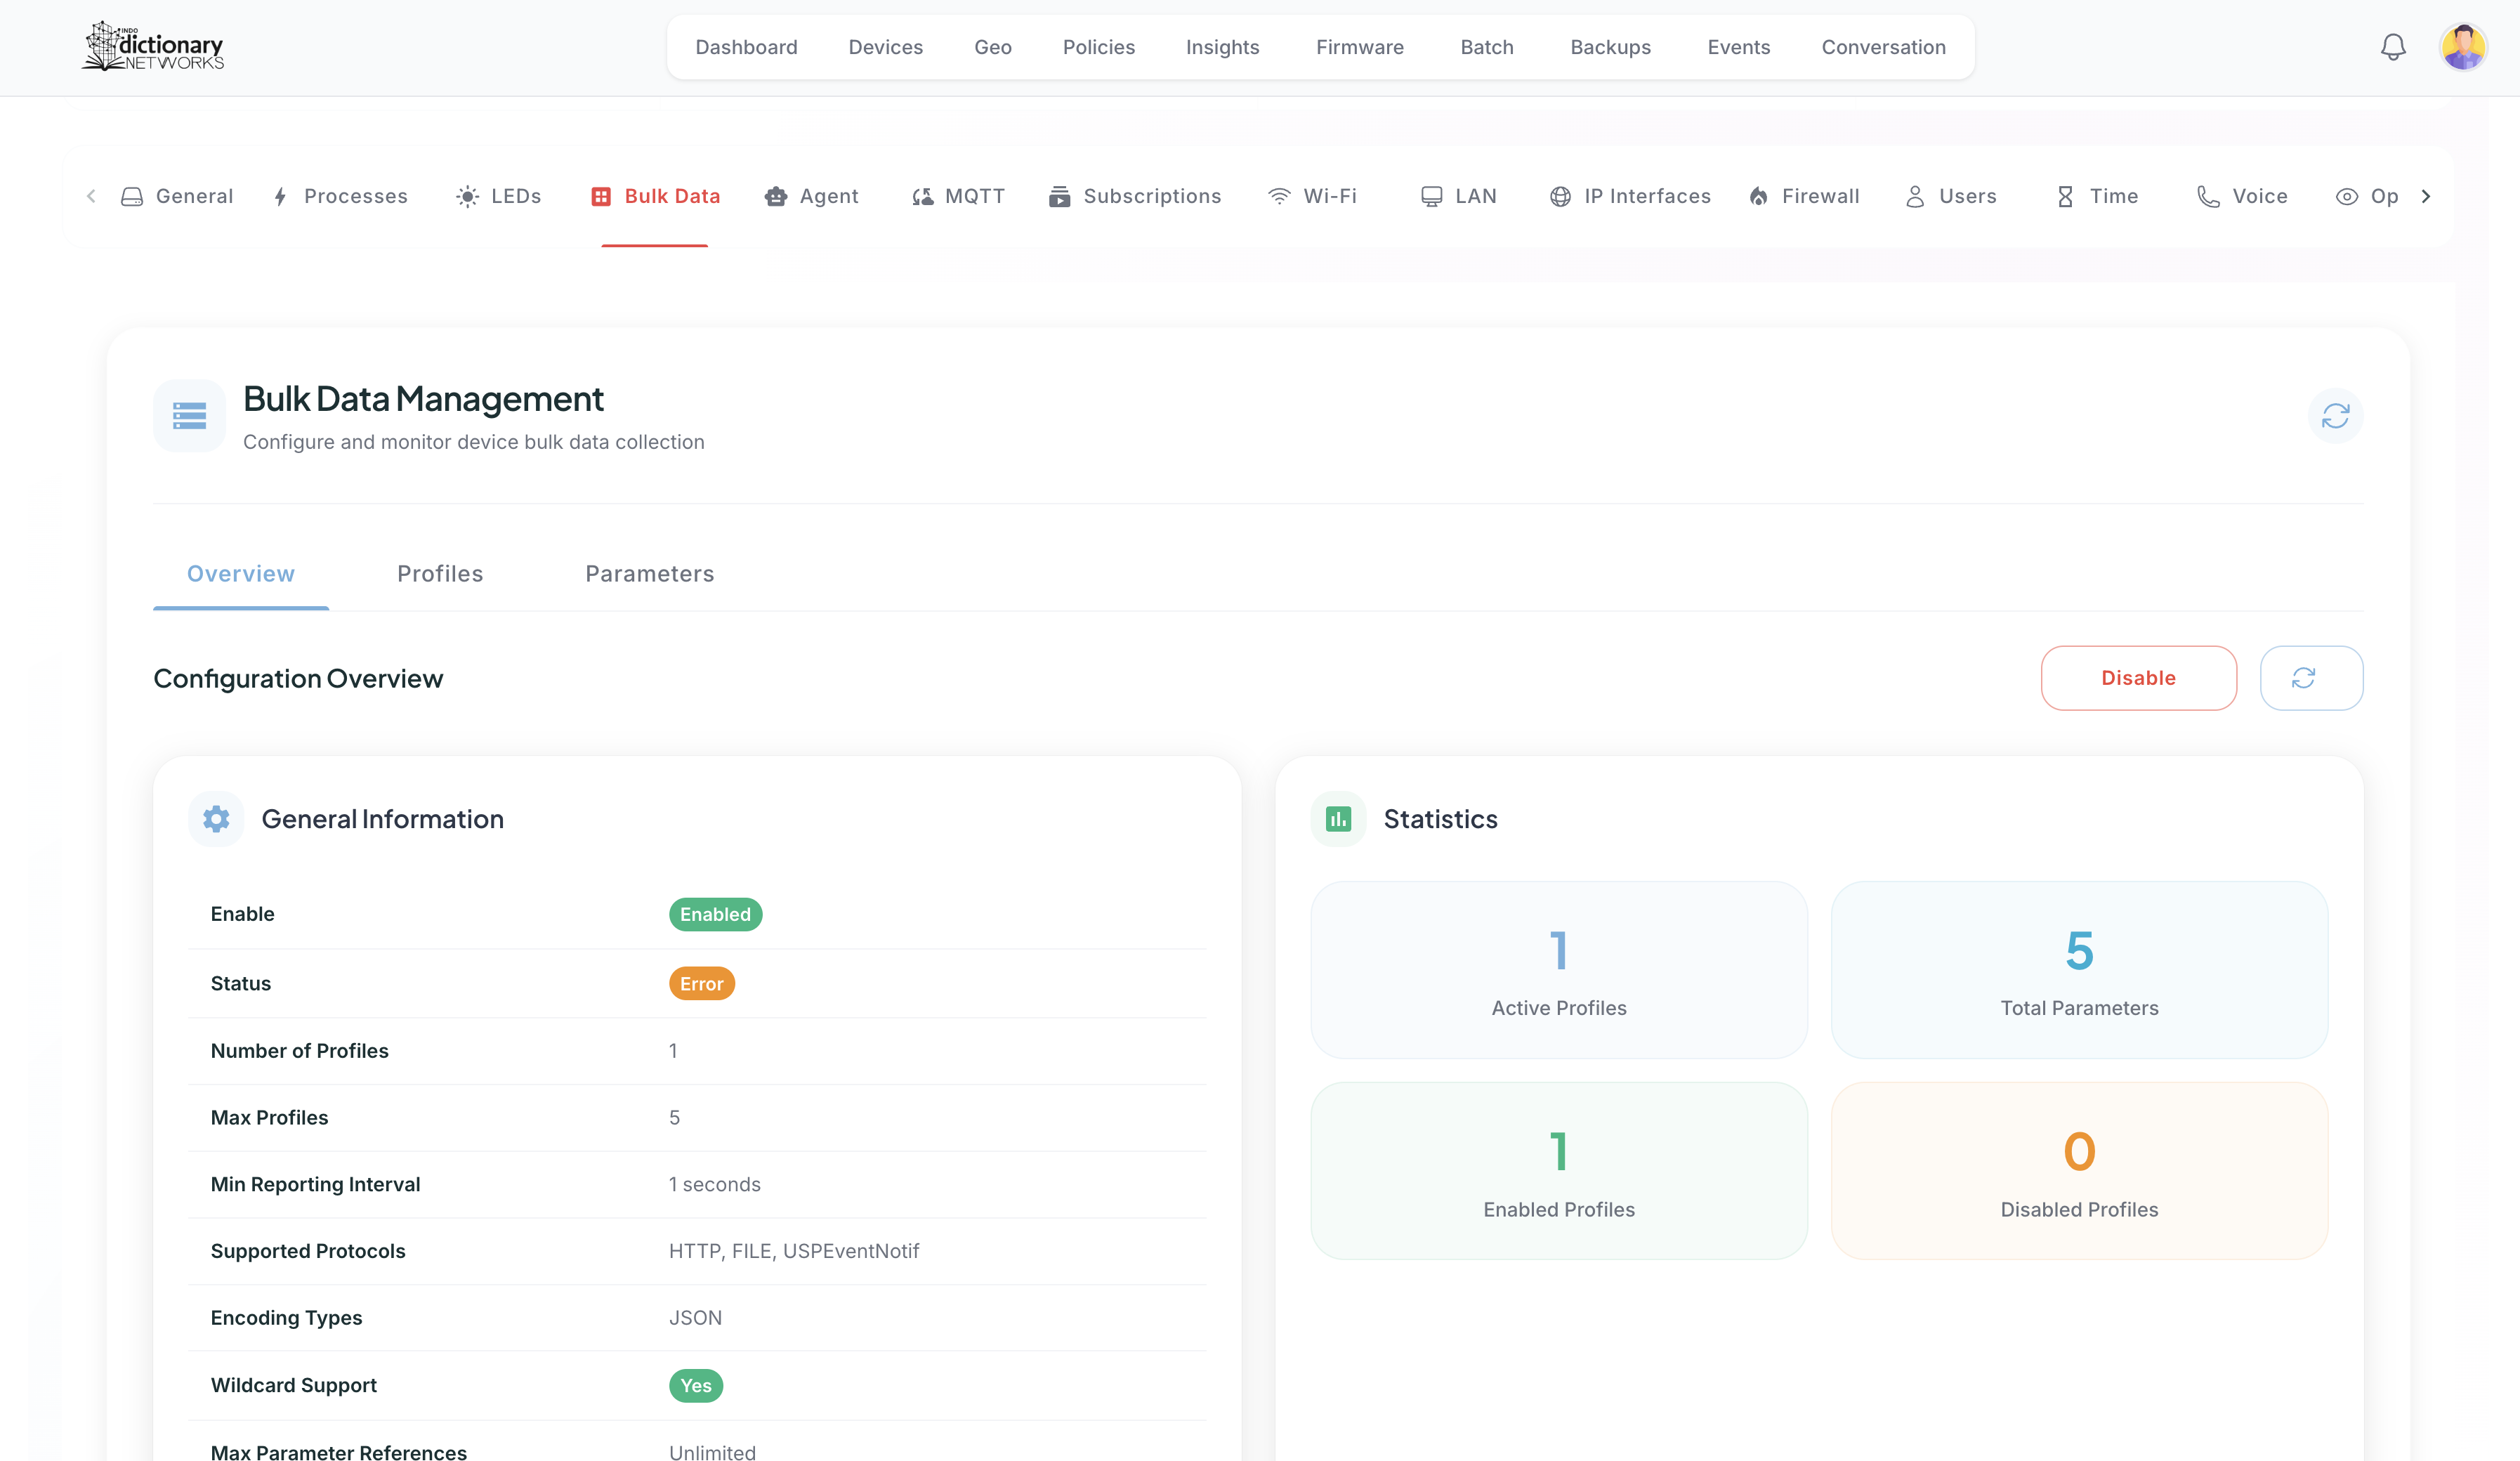Open the Firewall section tab
The width and height of the screenshot is (2520, 1461).
pyautogui.click(x=1804, y=196)
